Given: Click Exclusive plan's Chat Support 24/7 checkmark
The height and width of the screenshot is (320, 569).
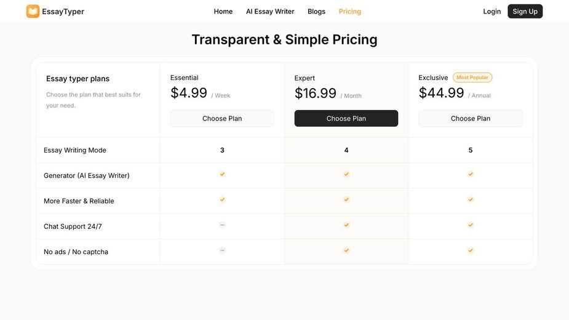Looking at the screenshot, I should point(471,225).
